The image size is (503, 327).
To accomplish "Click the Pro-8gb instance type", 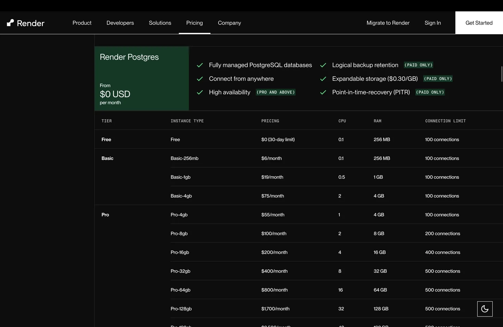I will (x=179, y=234).
